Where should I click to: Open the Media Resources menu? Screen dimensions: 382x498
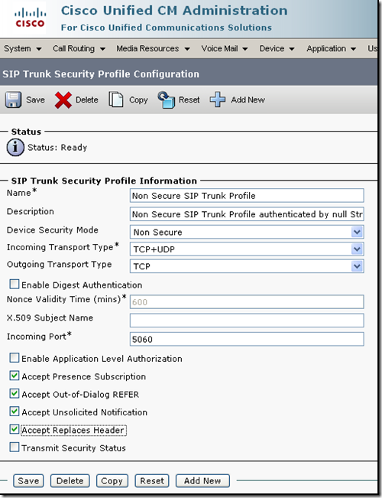(153, 49)
